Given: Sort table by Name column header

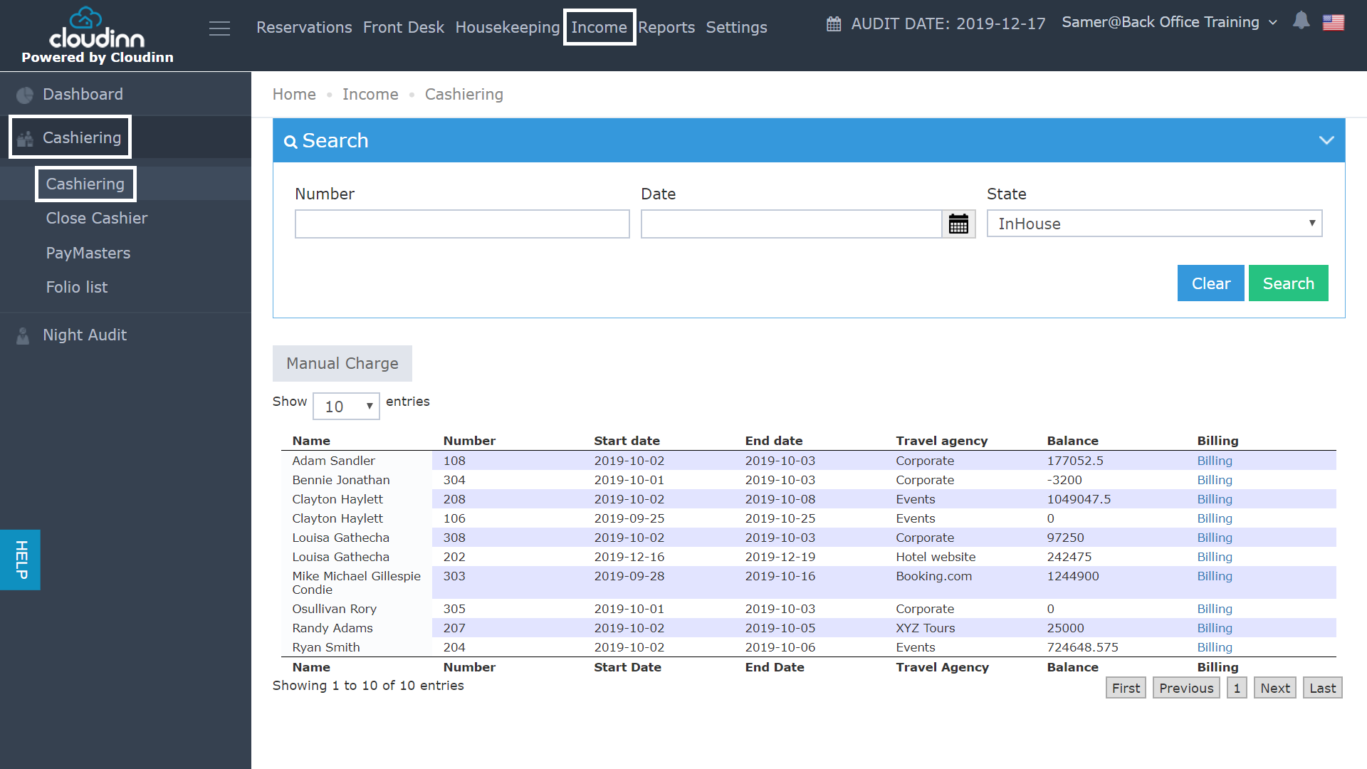Looking at the screenshot, I should pyautogui.click(x=311, y=441).
